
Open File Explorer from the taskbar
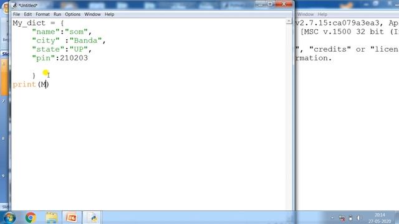pos(51,218)
